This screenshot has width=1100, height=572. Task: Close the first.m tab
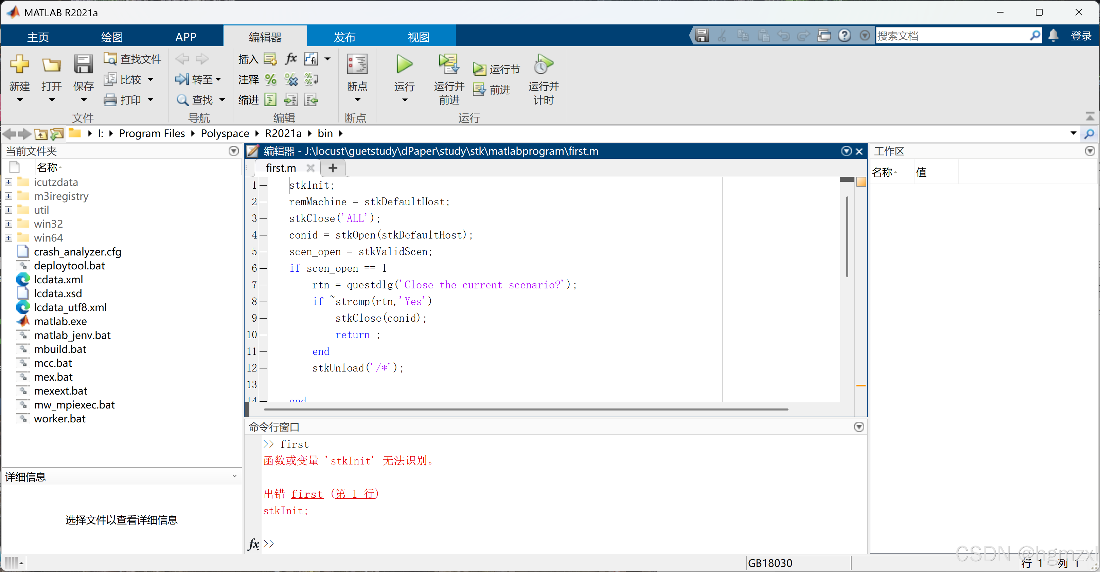point(311,168)
